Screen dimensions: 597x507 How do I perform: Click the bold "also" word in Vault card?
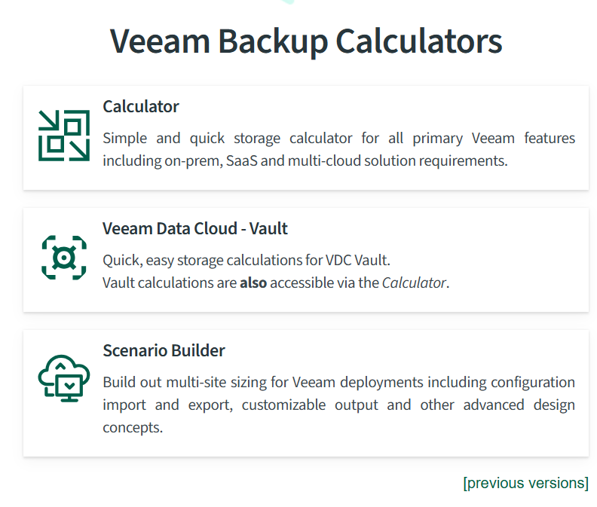253,283
